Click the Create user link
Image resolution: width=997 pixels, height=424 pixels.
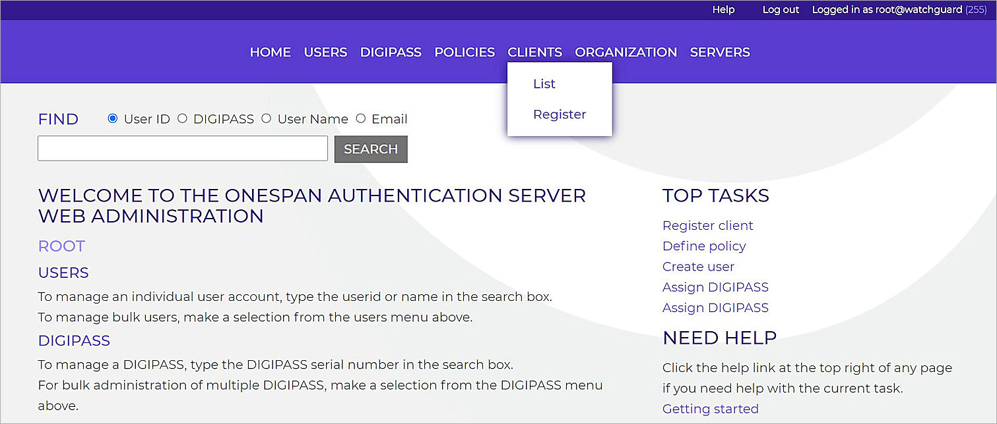pyautogui.click(x=698, y=266)
